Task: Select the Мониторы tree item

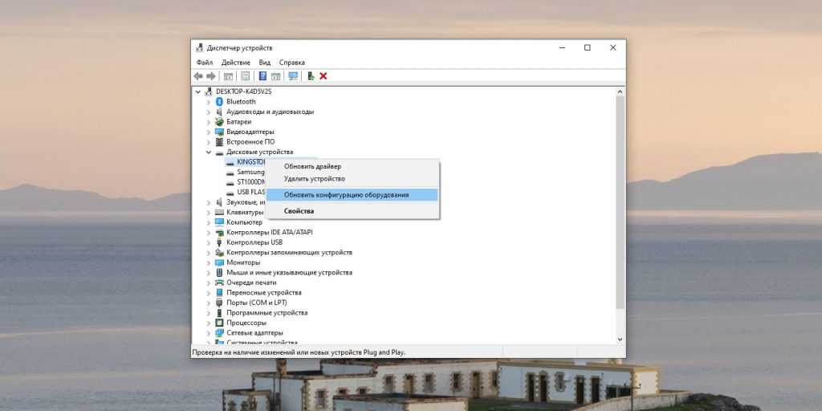Action: pyautogui.click(x=243, y=262)
